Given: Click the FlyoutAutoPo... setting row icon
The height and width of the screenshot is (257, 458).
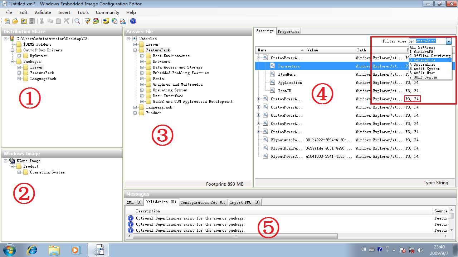Looking at the screenshot, I should tap(265, 140).
